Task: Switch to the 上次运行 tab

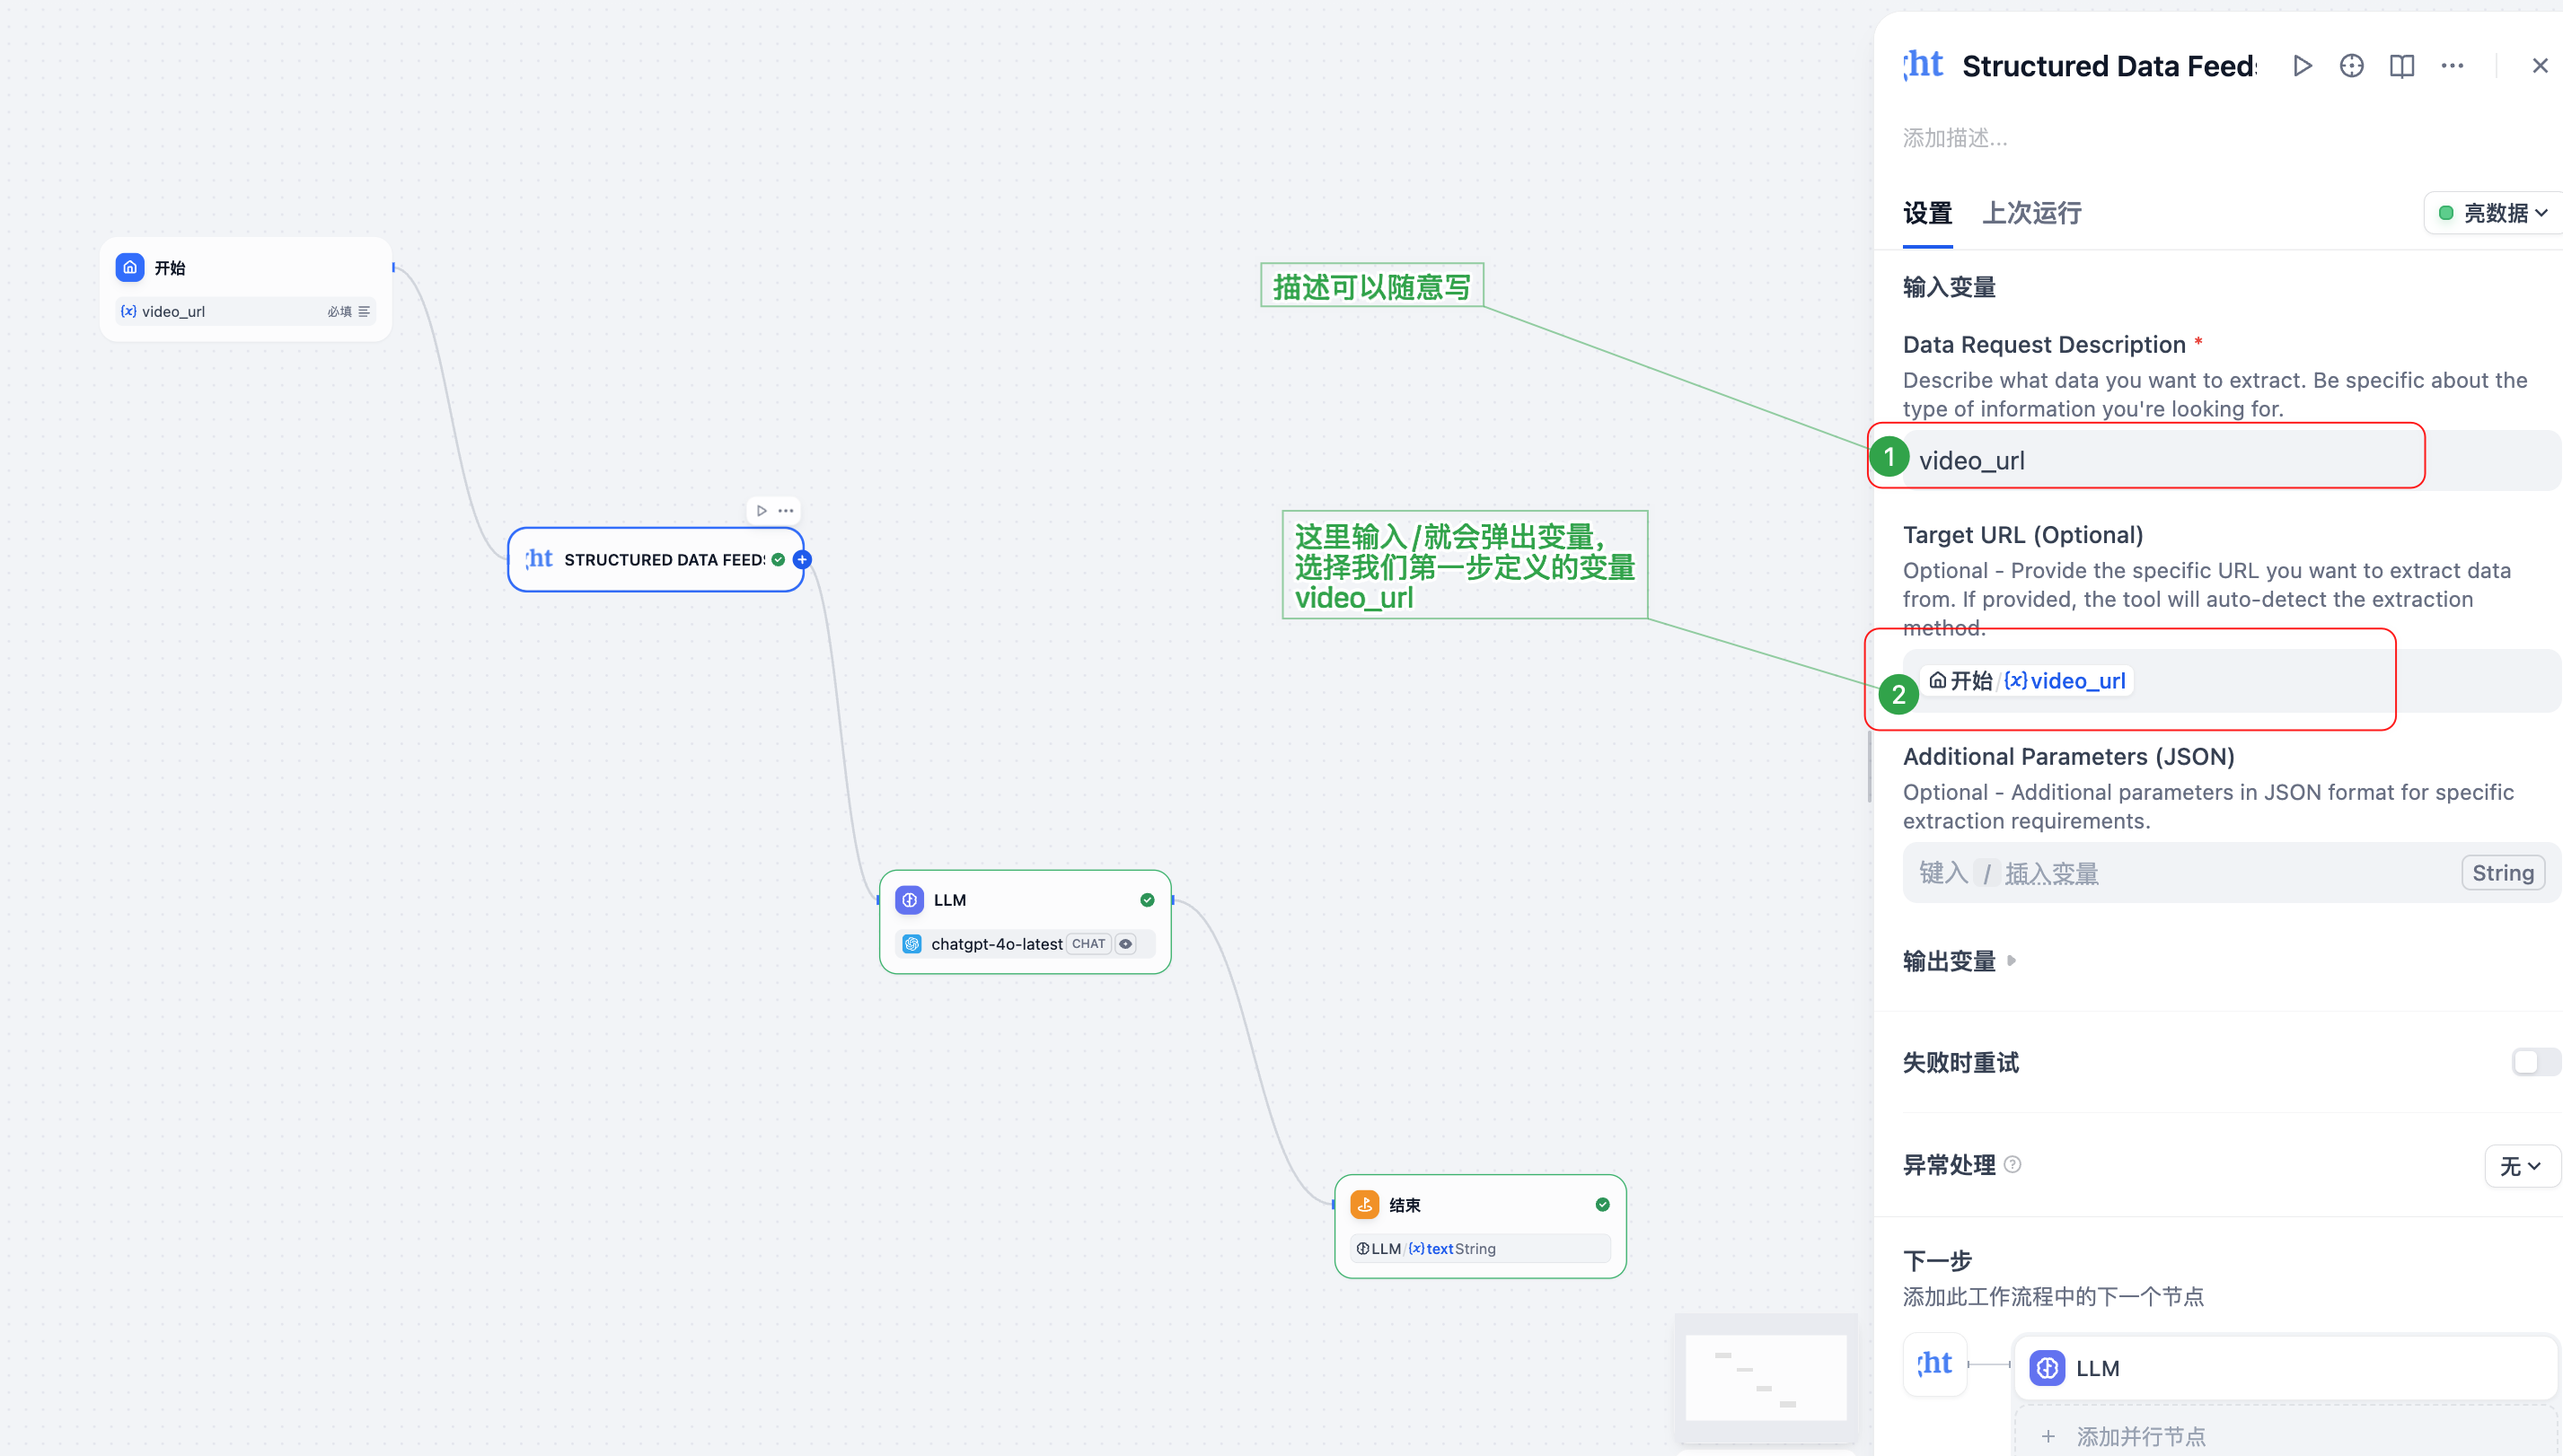Action: coord(2031,213)
